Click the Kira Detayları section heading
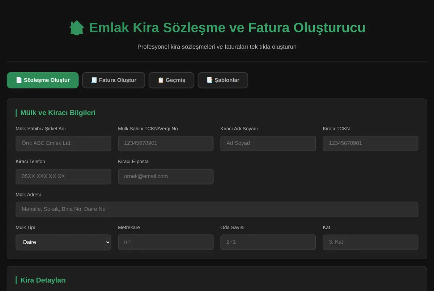Viewport: 434px width, 291px height. click(x=43, y=280)
